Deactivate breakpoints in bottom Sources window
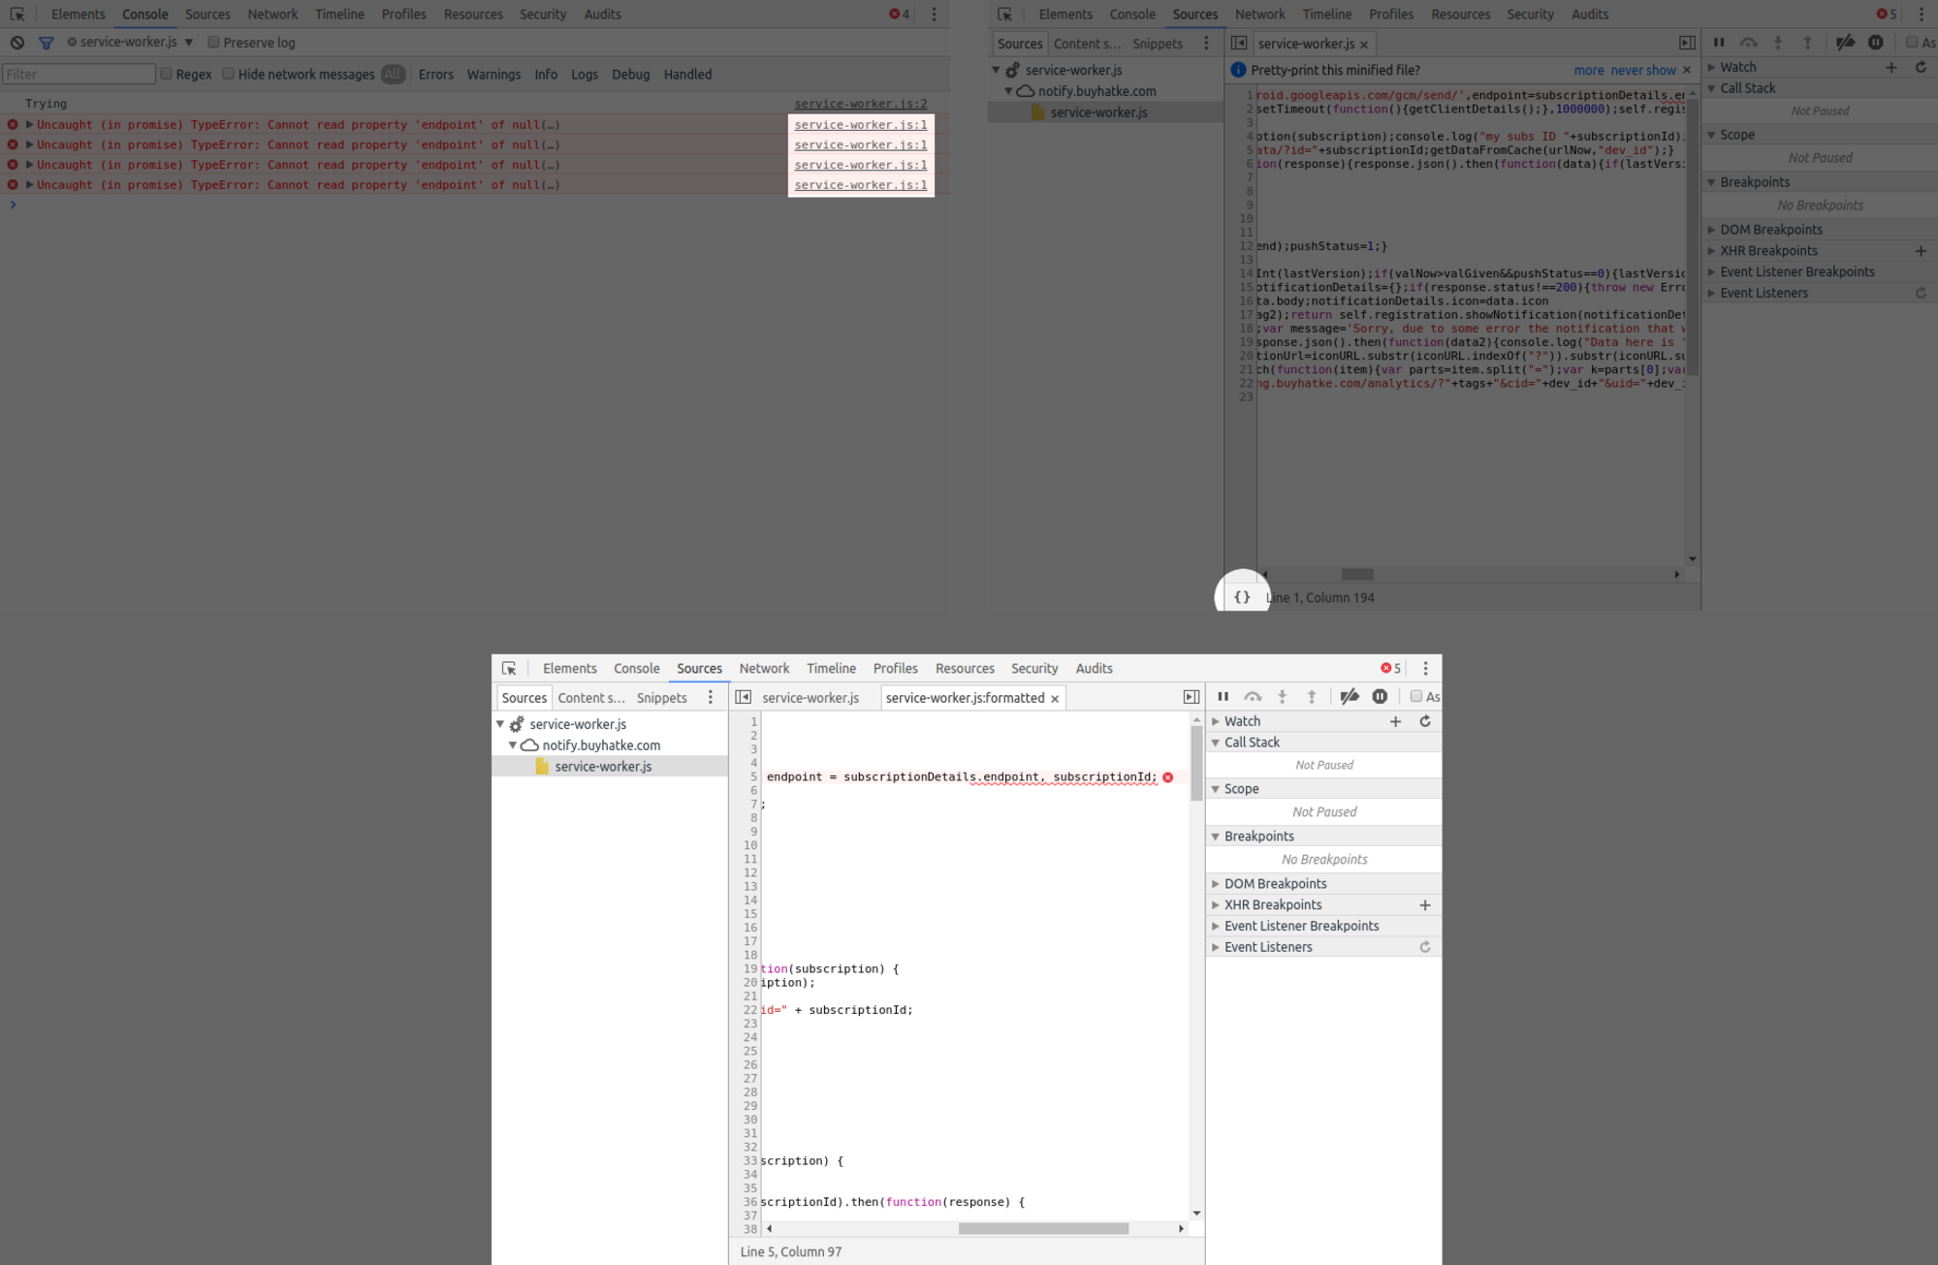The height and width of the screenshot is (1265, 1938). pos(1350,697)
